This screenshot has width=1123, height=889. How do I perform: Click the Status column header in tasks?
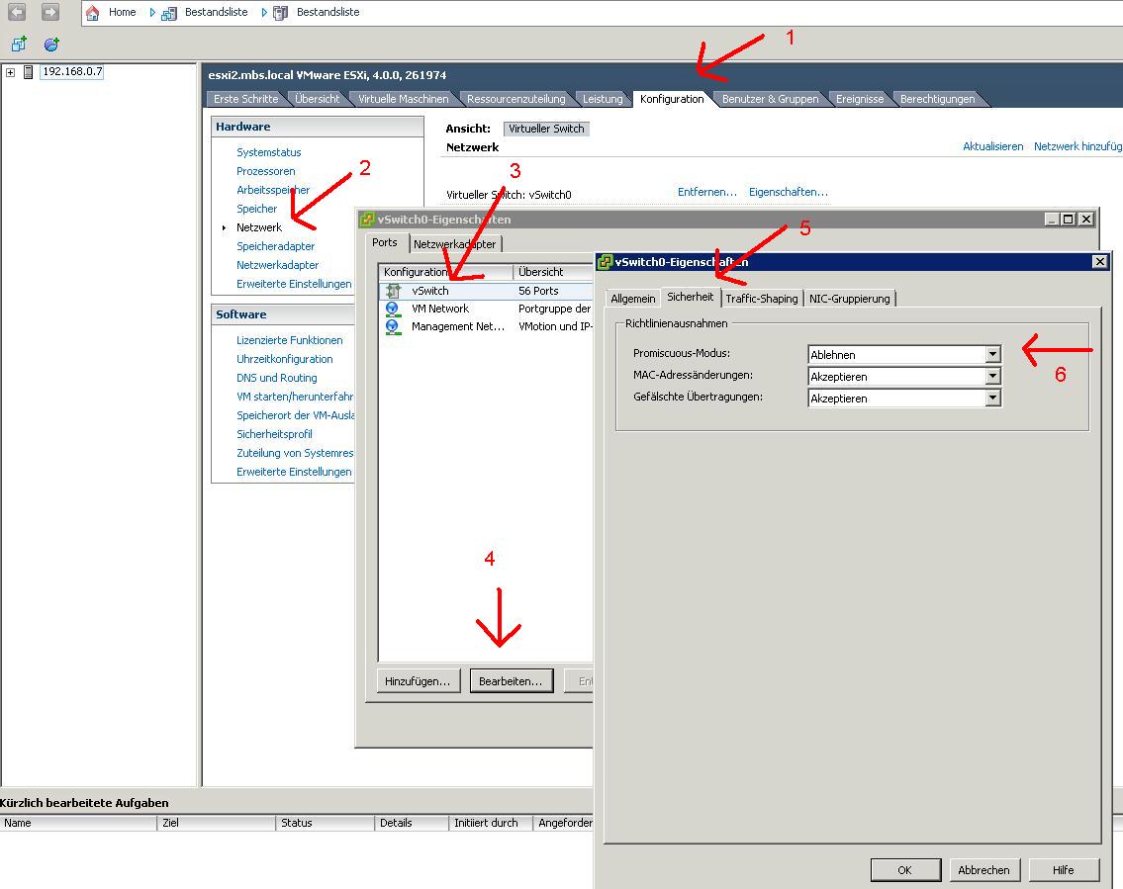[326, 823]
